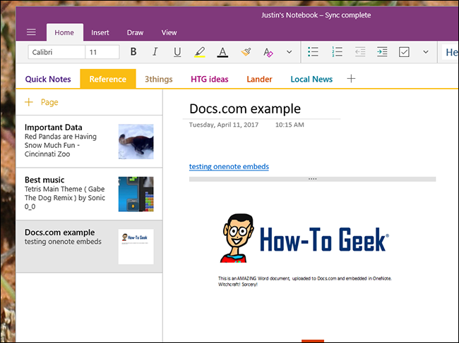Apply italic formatting
The width and height of the screenshot is (459, 343).
click(x=155, y=52)
